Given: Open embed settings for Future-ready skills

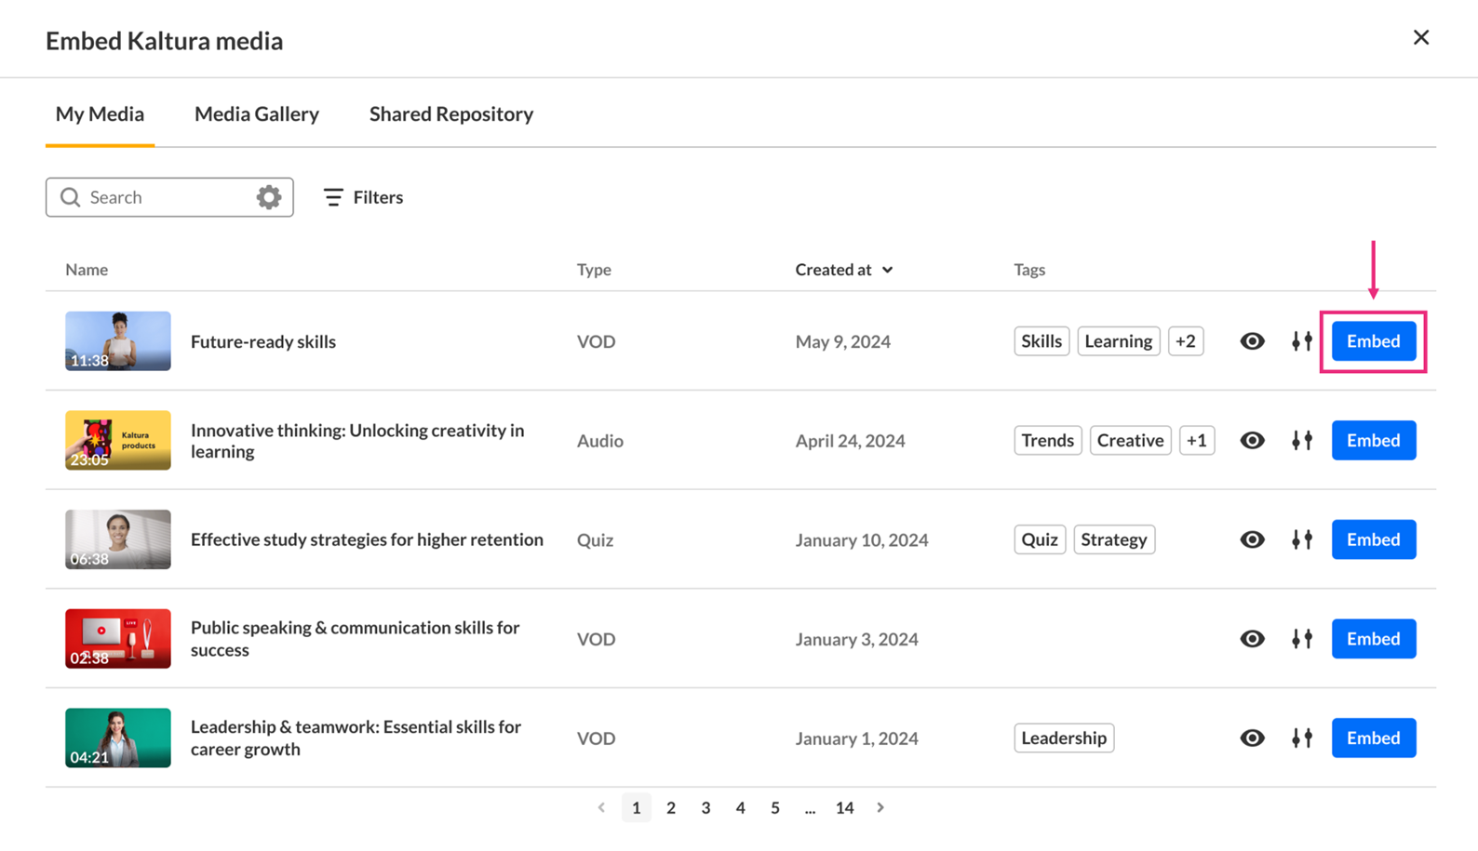Looking at the screenshot, I should (x=1301, y=341).
